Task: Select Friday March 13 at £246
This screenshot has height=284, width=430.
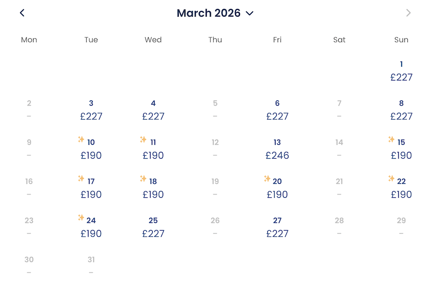Action: click(277, 150)
